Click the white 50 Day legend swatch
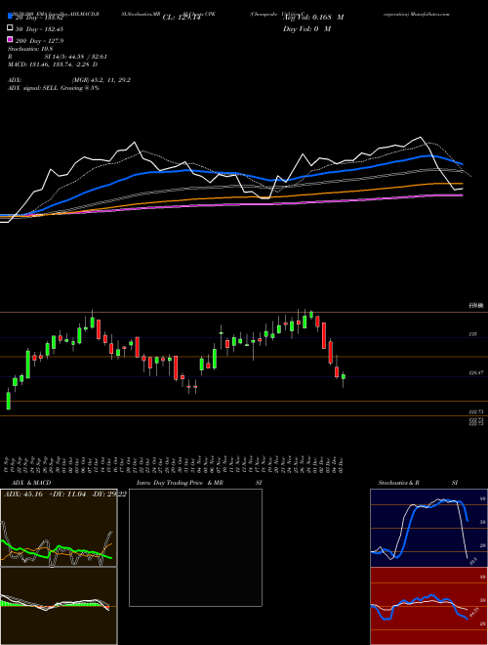This screenshot has height=645, width=488. 10,28
